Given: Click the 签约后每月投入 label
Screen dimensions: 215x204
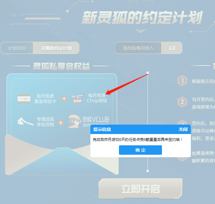Looking at the screenshot, I should point(138,48).
